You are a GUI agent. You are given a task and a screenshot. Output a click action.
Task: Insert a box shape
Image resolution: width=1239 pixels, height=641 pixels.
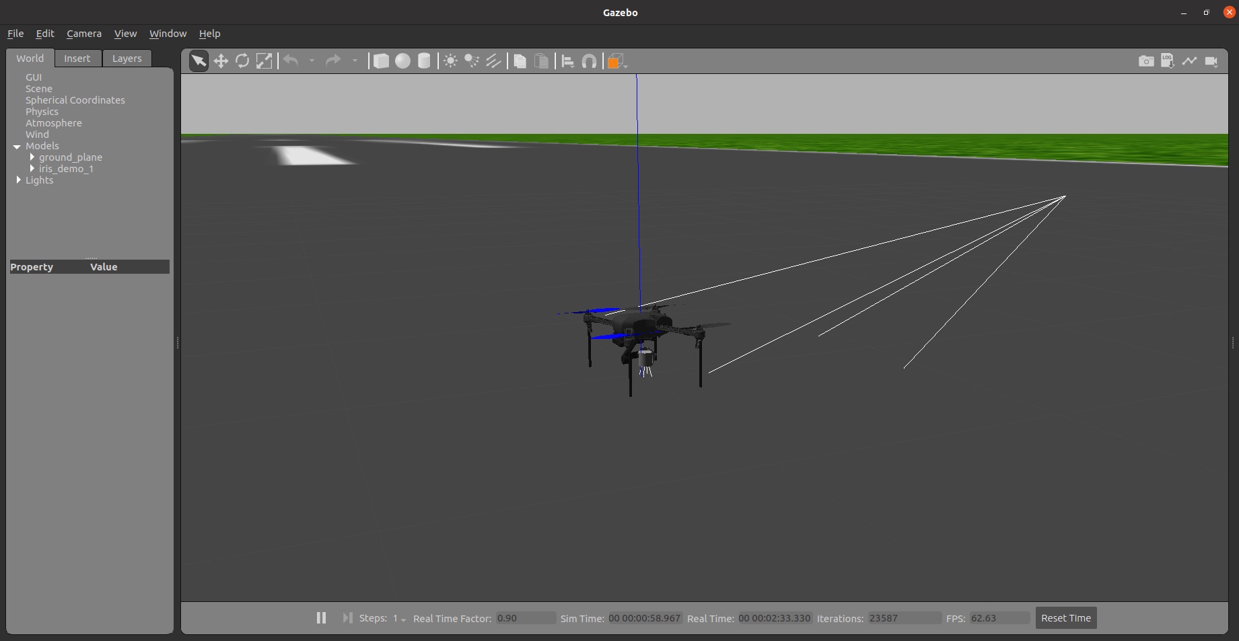(381, 61)
